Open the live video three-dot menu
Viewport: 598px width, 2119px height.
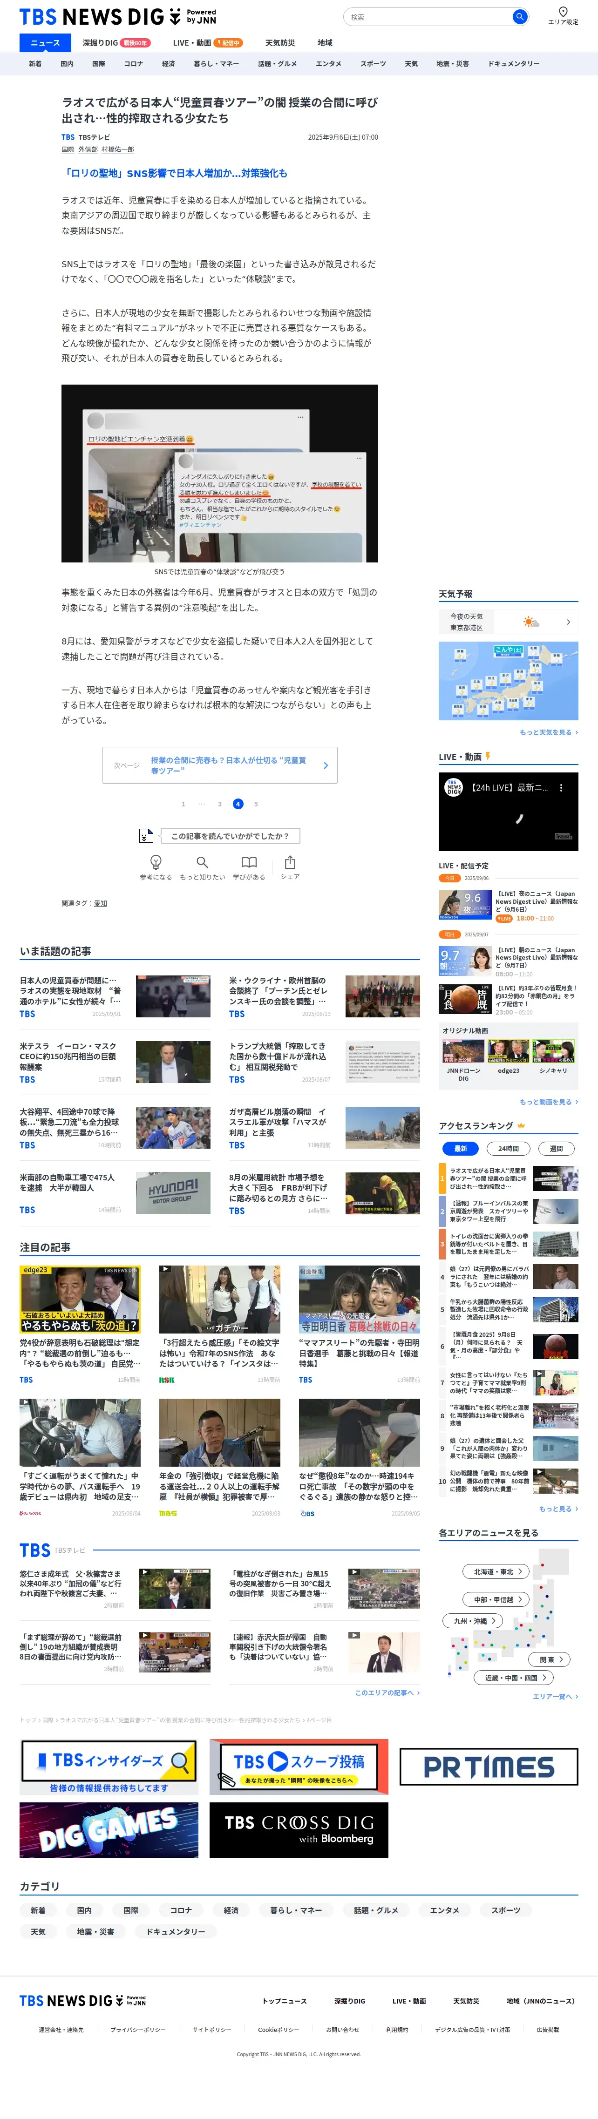561,787
